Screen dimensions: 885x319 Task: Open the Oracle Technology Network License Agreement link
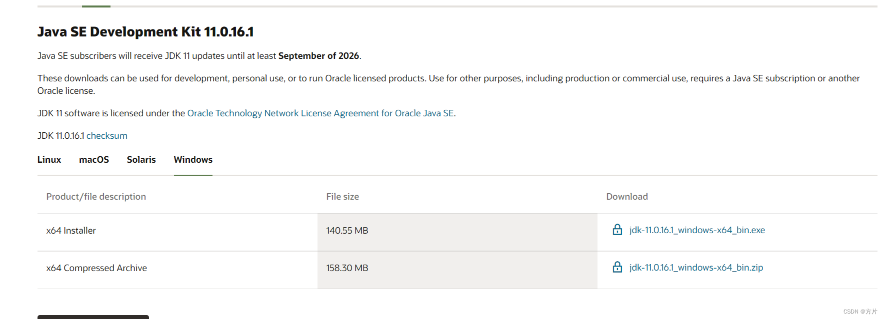[x=320, y=113]
